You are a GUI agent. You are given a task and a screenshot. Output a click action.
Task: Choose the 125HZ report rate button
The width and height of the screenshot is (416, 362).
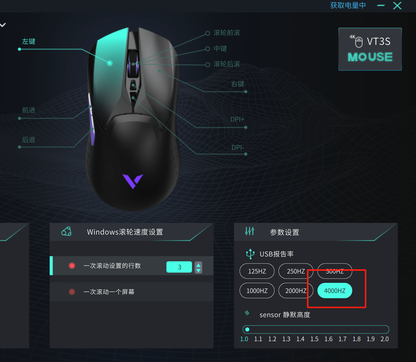pyautogui.click(x=257, y=271)
